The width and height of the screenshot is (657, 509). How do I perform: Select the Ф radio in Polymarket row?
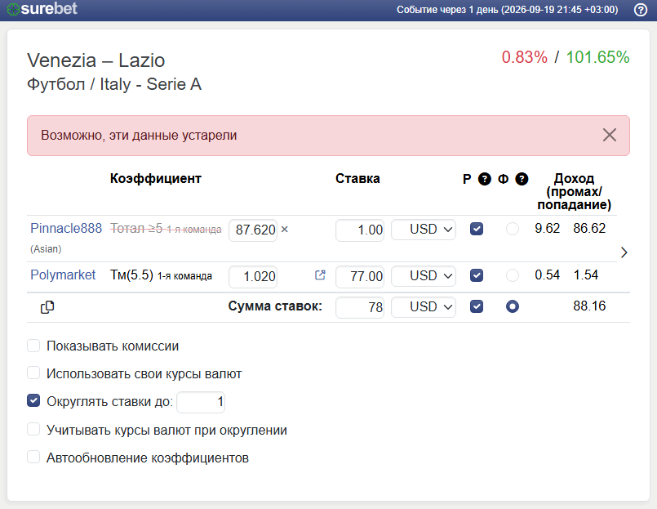coord(512,275)
